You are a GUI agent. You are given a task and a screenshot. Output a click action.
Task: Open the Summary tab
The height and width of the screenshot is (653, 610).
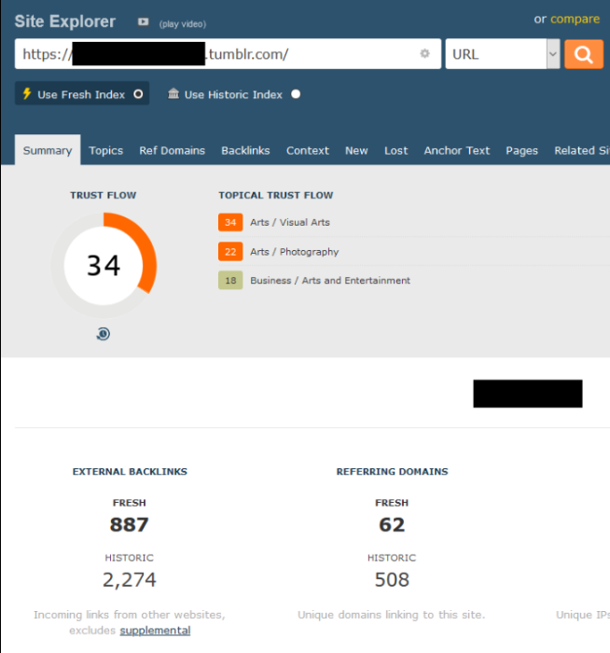48,150
